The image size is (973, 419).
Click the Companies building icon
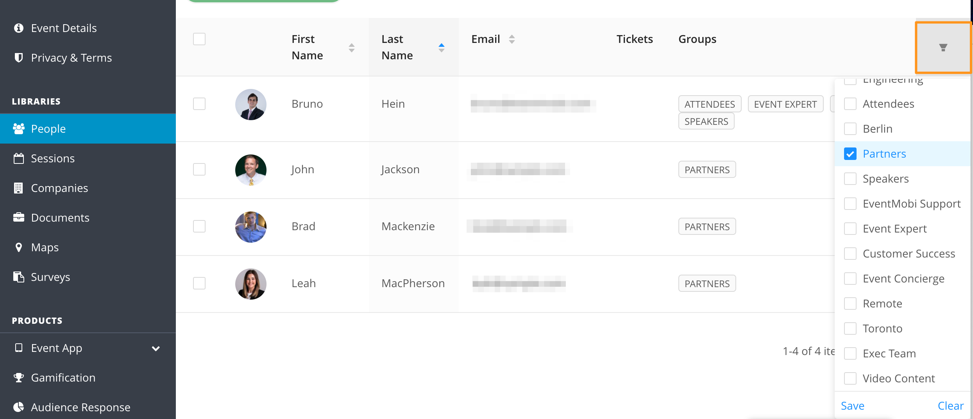tap(18, 188)
